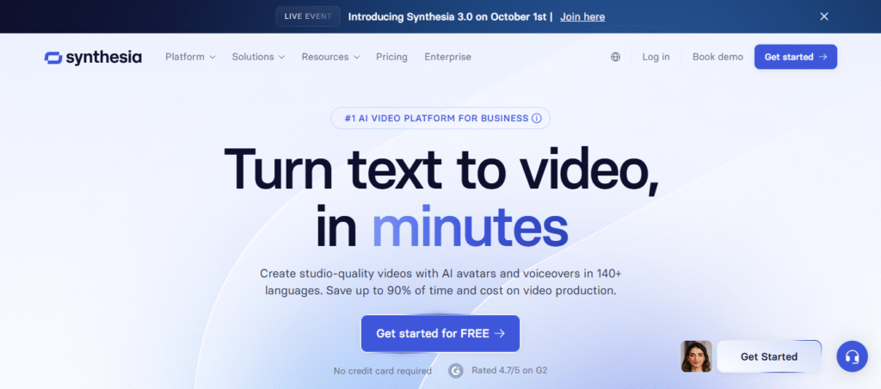Image resolution: width=881 pixels, height=389 pixels.
Task: Open the headset support chat
Action: click(x=852, y=356)
